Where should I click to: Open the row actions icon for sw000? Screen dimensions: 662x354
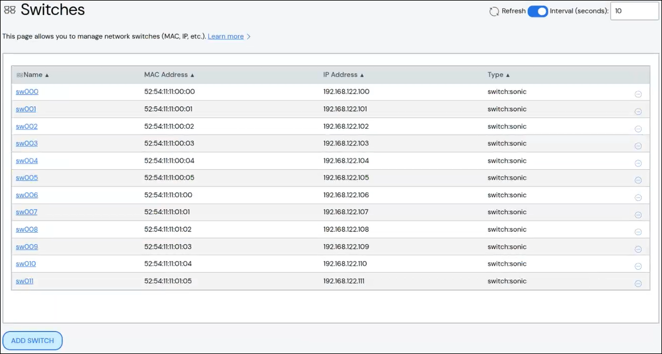[x=638, y=94]
